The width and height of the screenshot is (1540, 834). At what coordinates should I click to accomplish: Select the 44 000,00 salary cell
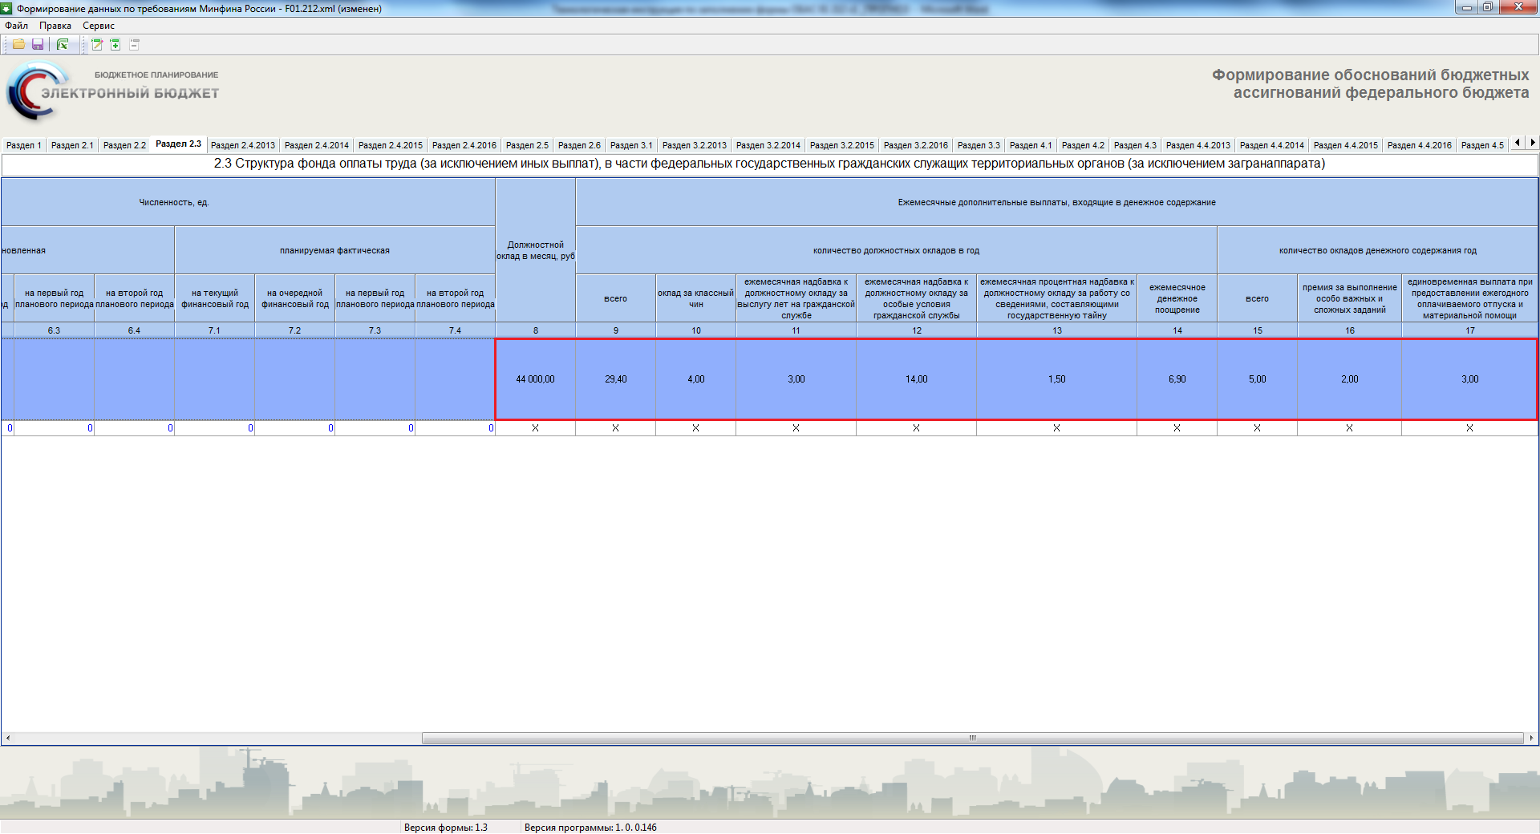coord(536,379)
